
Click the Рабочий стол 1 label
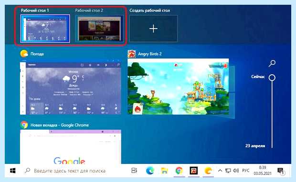35,10
